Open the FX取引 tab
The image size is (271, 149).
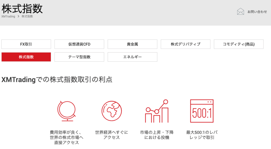pyautogui.click(x=26, y=44)
